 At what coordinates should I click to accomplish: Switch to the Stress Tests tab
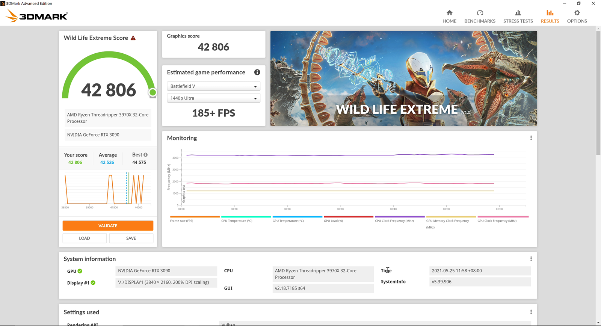pos(518,17)
